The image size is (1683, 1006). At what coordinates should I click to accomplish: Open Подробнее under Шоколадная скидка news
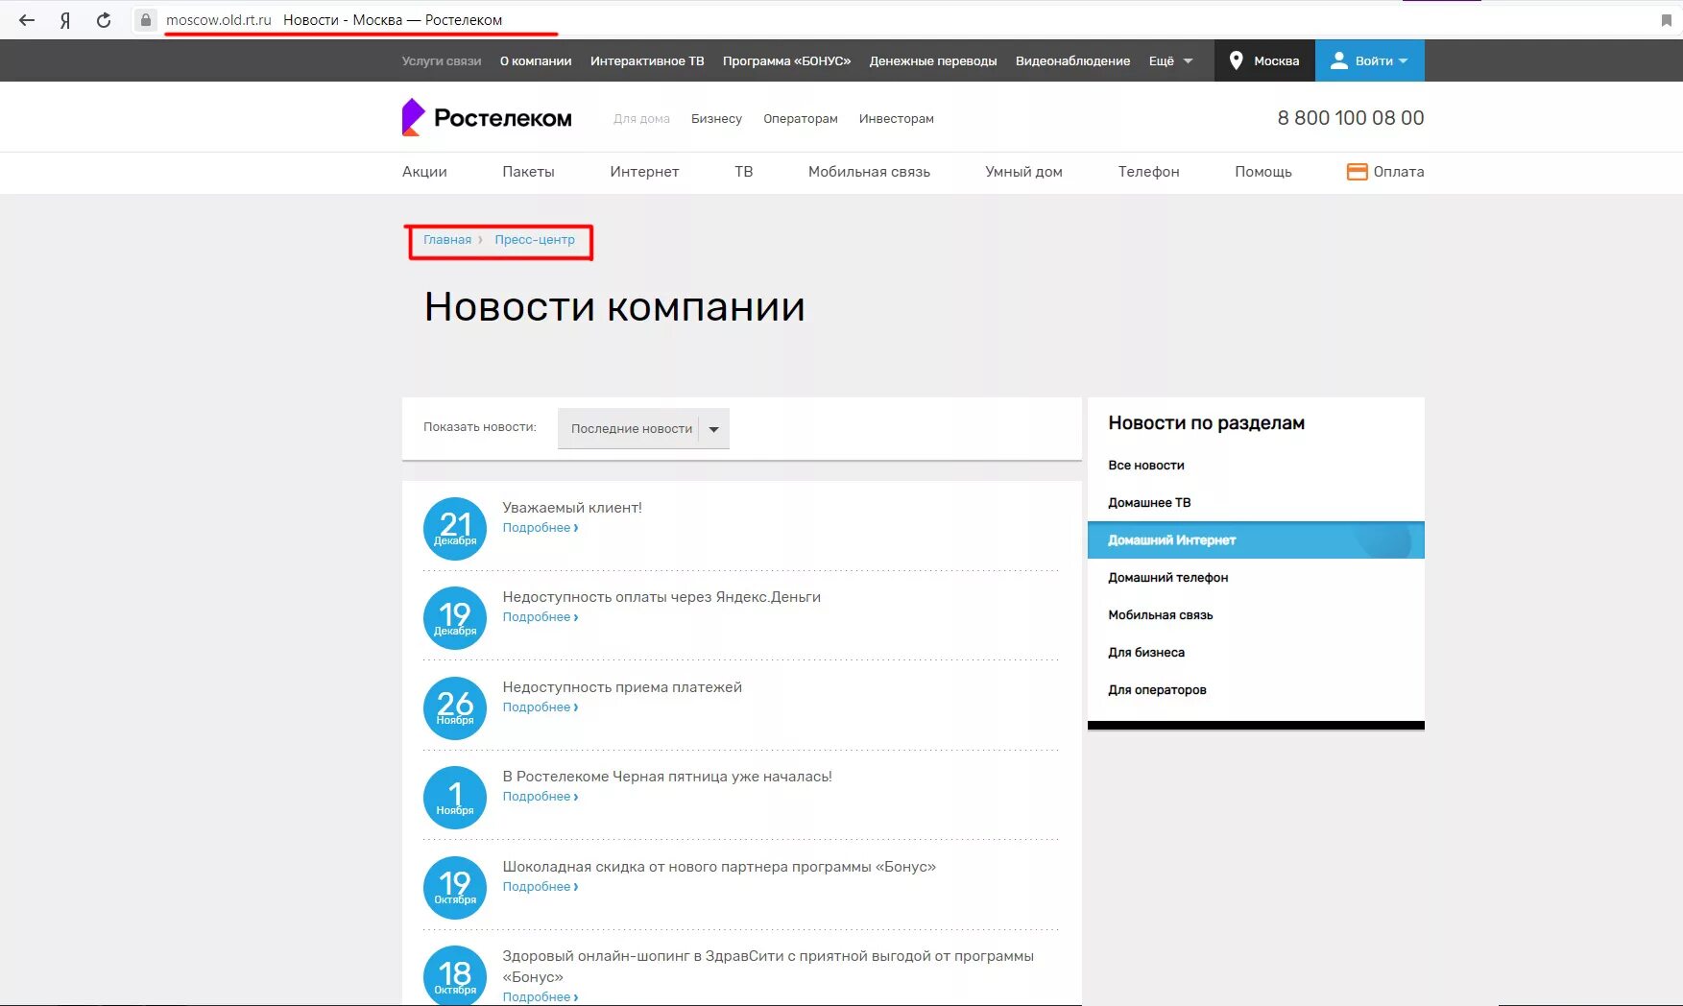tap(541, 887)
